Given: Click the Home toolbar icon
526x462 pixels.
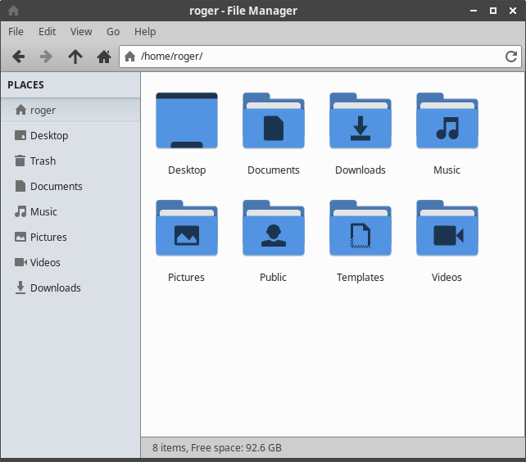Looking at the screenshot, I should click(x=104, y=57).
